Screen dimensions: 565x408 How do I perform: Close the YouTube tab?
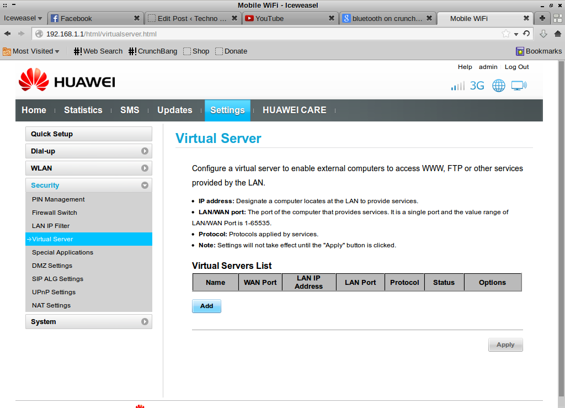tap(332, 18)
